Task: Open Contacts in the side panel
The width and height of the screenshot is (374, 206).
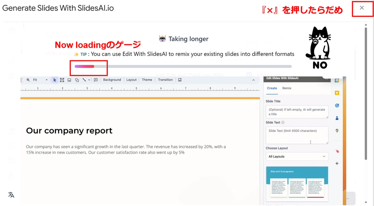Action: click(337, 118)
